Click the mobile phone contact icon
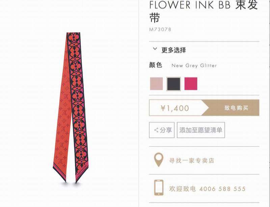 click(x=159, y=187)
